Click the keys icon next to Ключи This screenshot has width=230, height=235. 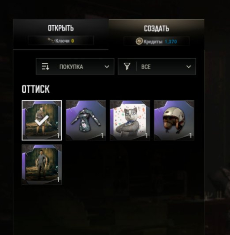[x=51, y=40]
